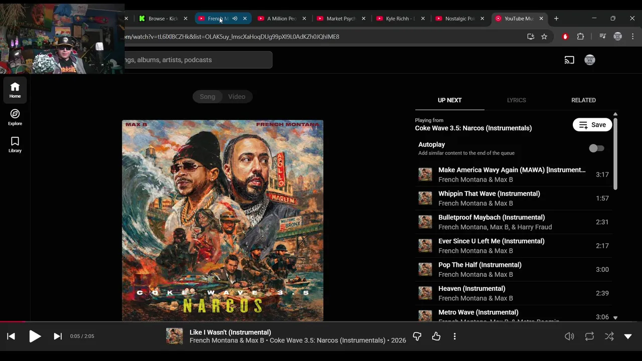
Task: Switch to the RELATED tab
Action: (x=583, y=100)
